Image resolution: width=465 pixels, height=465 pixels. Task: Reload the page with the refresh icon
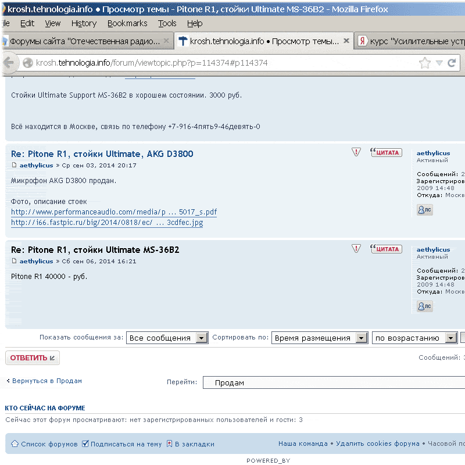pyautogui.click(x=452, y=63)
